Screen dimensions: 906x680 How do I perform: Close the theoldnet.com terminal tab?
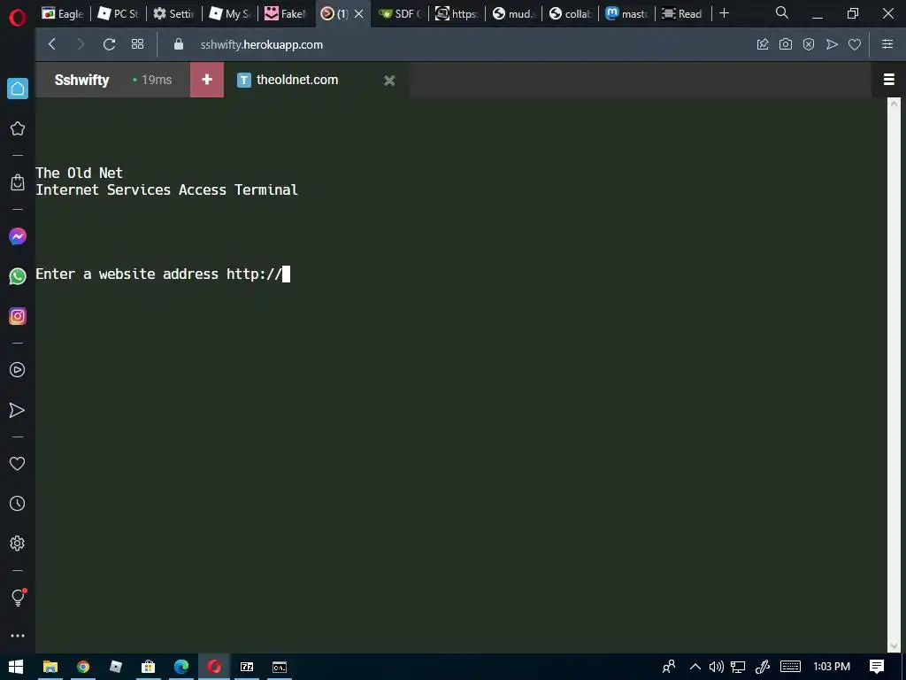point(389,81)
